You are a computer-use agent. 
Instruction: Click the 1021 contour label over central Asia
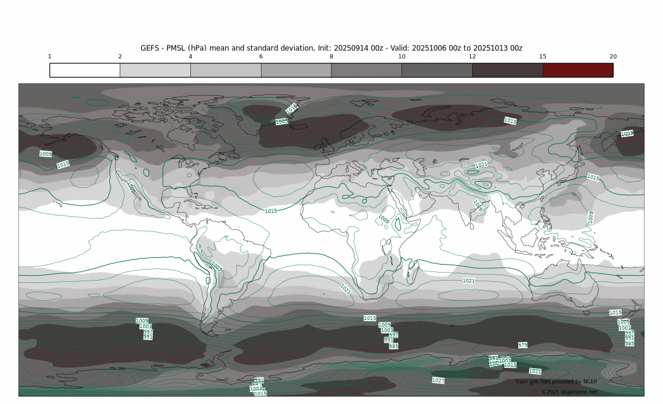481,165
